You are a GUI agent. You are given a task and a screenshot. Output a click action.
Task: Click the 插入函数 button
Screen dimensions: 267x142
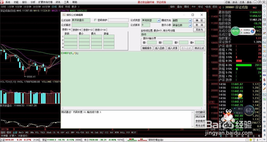pyautogui.click(x=160, y=48)
